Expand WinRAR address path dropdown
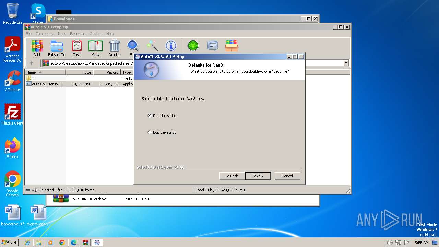The height and width of the screenshot is (247, 439). coord(346,63)
